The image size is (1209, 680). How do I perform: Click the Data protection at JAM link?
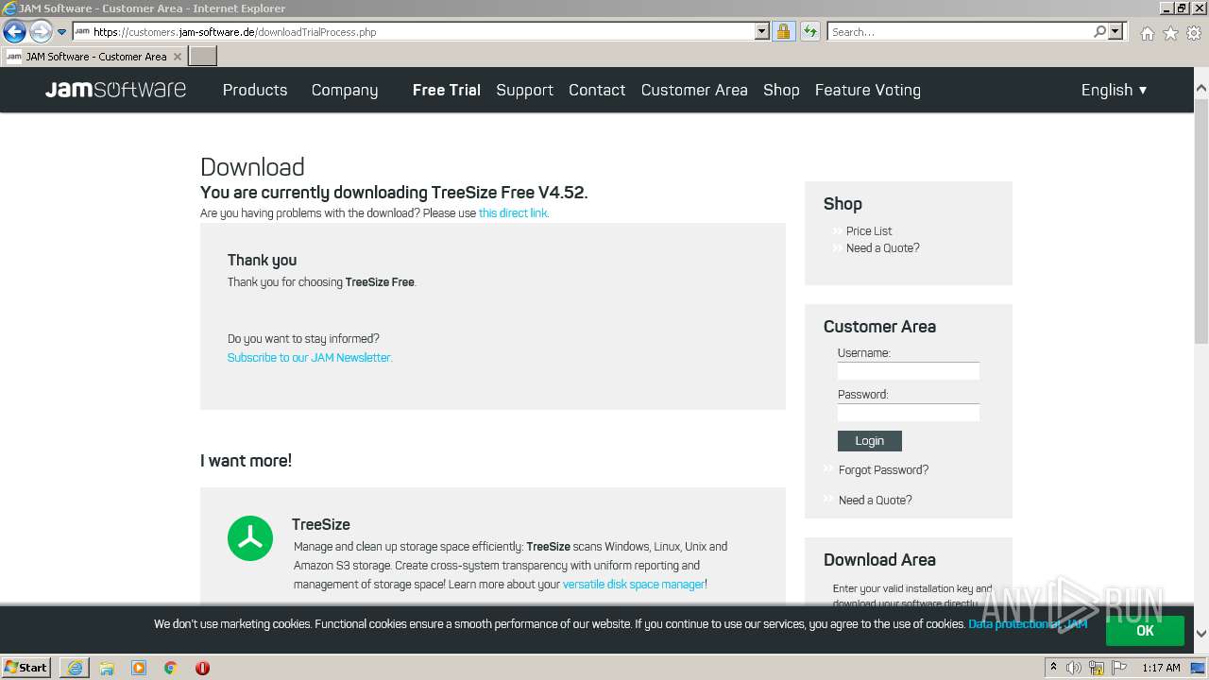click(1028, 624)
